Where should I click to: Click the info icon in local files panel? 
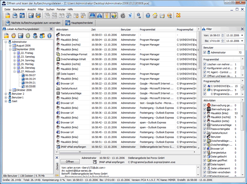pyautogui.click(x=49, y=36)
